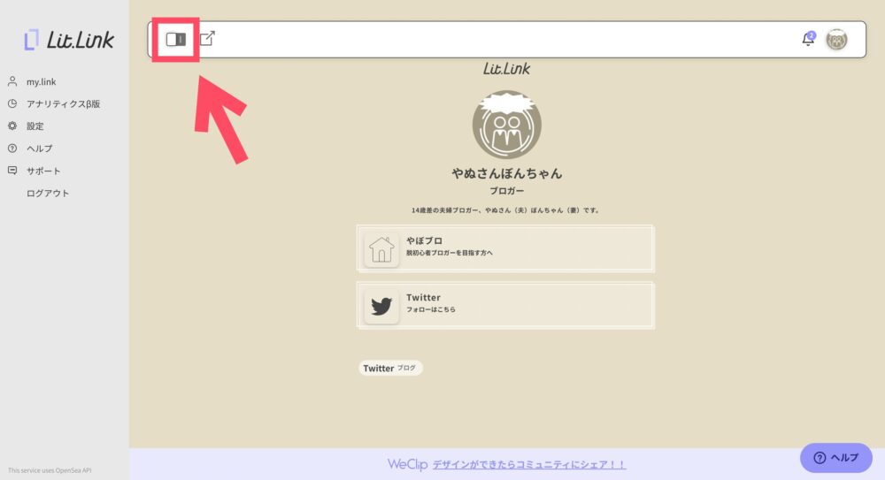The height and width of the screenshot is (480, 885).
Task: Open the やぽブロ link card
Action: [x=505, y=248]
